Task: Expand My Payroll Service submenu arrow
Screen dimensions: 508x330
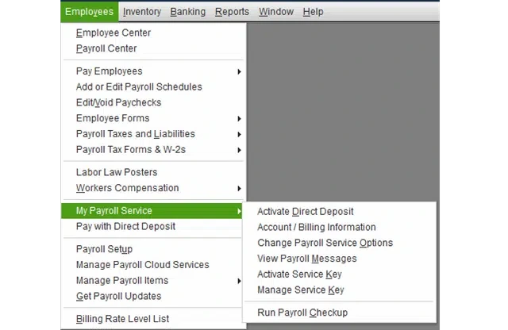Action: [239, 212]
